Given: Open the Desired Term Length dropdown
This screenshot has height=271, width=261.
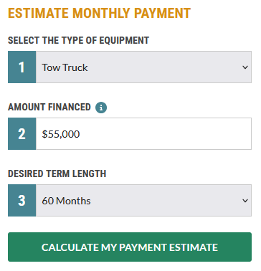Looking at the screenshot, I should (x=143, y=201).
